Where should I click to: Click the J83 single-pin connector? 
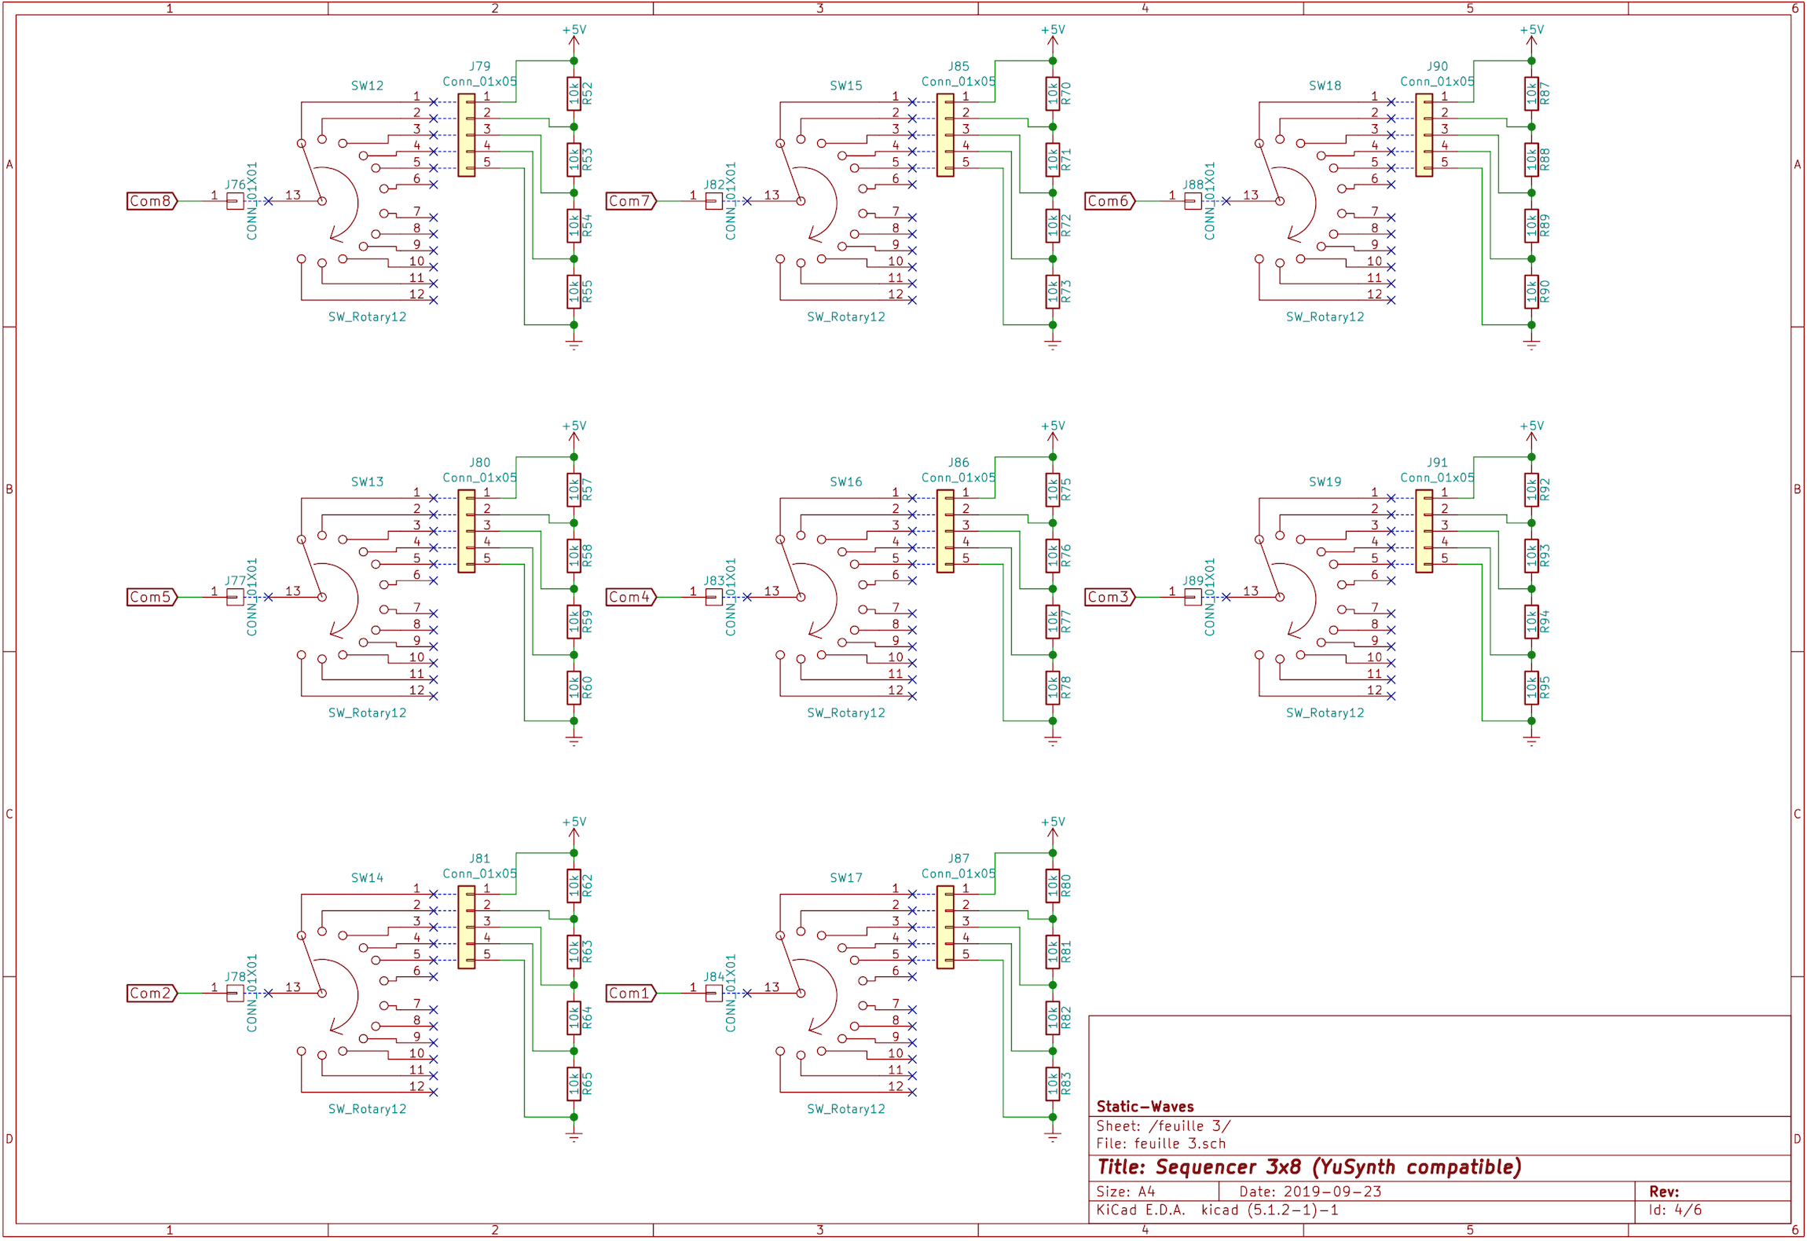pyautogui.click(x=713, y=598)
